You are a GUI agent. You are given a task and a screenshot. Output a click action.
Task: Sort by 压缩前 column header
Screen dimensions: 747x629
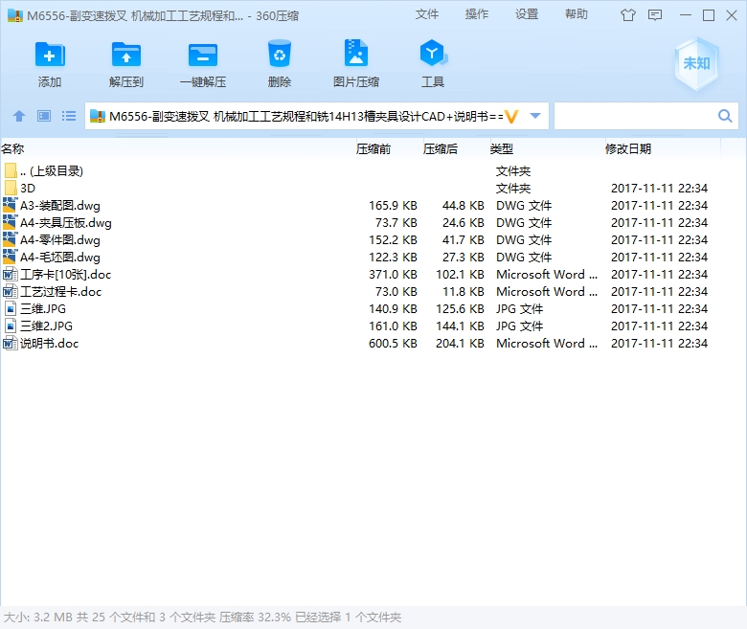point(373,149)
